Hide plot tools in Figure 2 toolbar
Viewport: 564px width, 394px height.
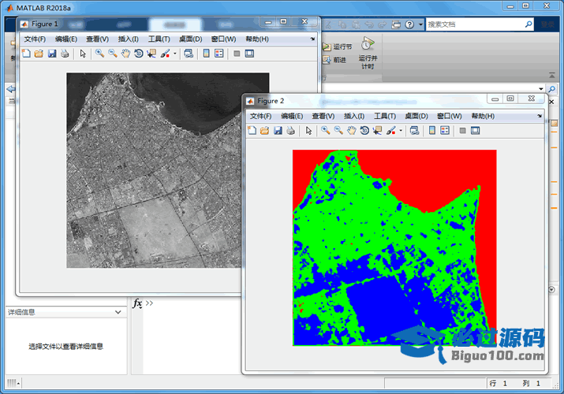pyautogui.click(x=462, y=130)
